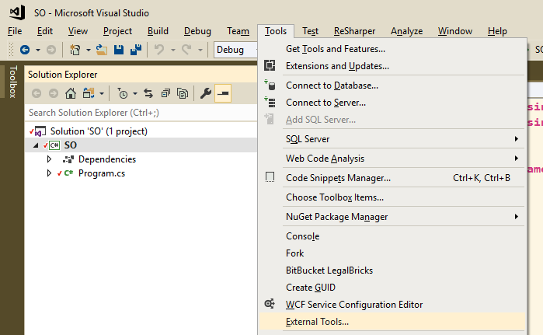Click the Save icon in toolbar

click(x=119, y=50)
